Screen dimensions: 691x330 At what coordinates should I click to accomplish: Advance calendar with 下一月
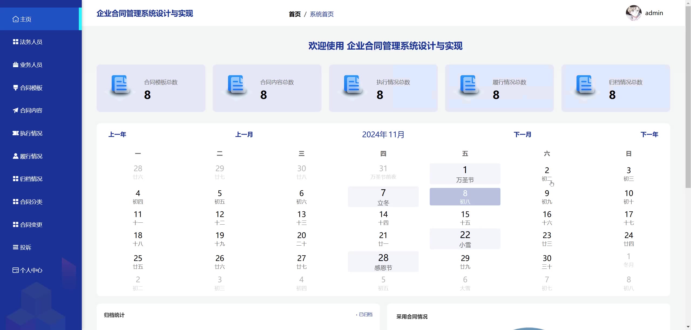522,134
